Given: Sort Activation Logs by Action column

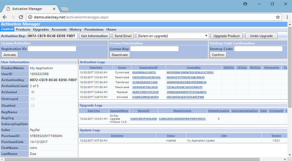Looking at the screenshot, I should pos(122,67).
